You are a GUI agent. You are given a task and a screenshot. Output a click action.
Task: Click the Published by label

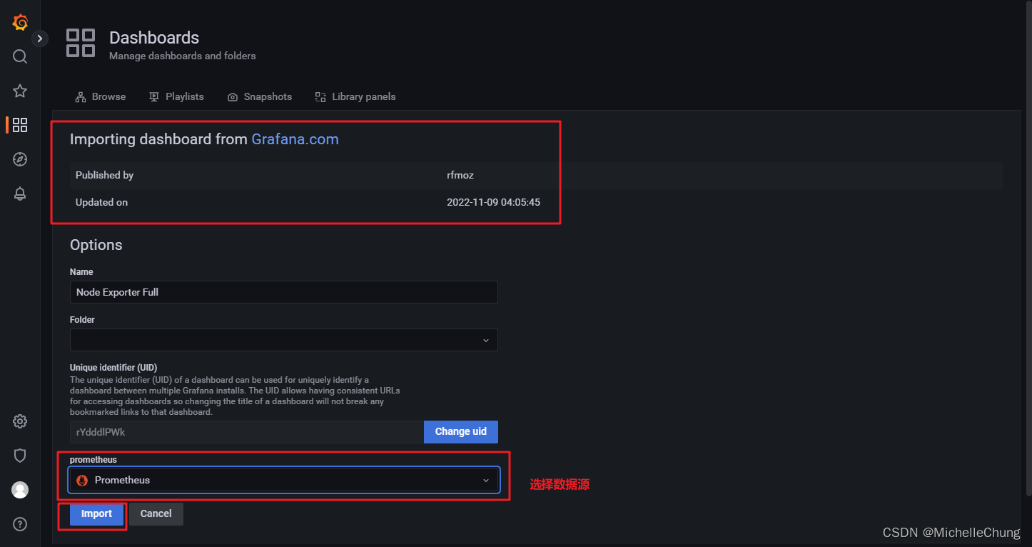(104, 175)
